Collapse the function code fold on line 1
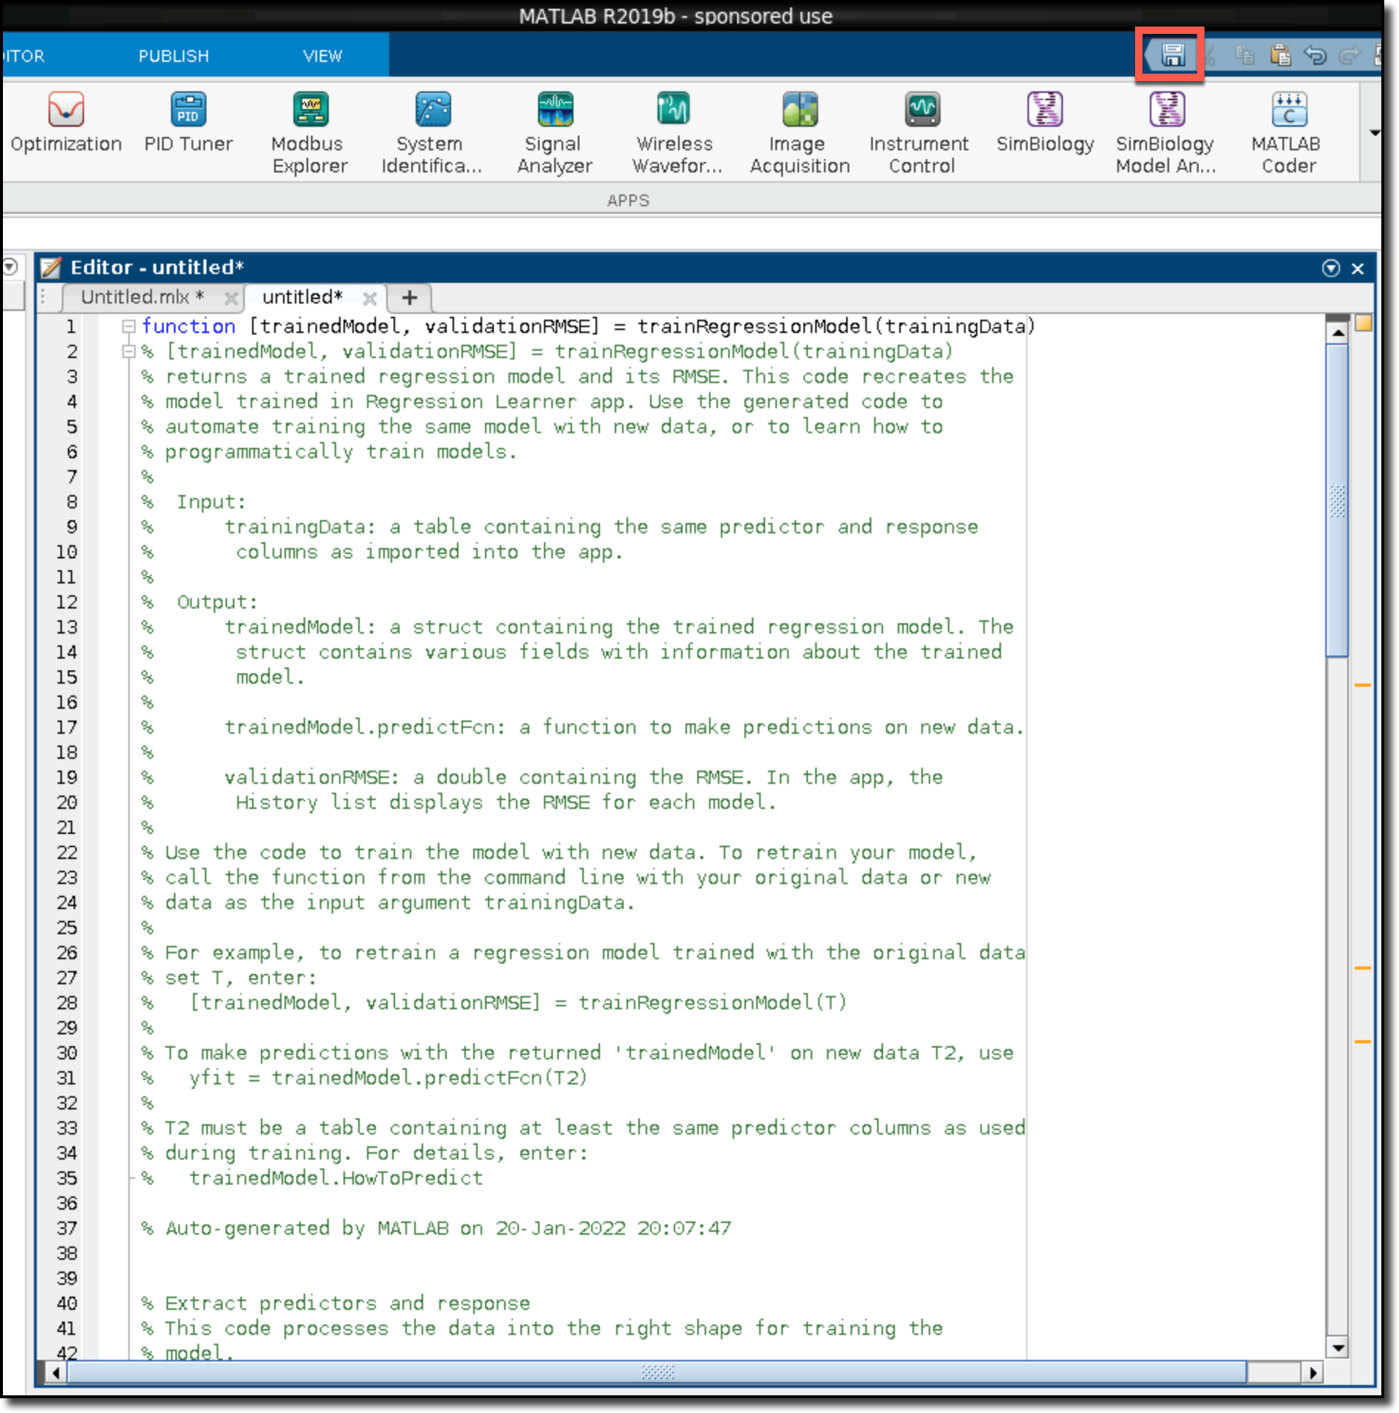Viewport: 1399px width, 1413px height. (x=129, y=326)
